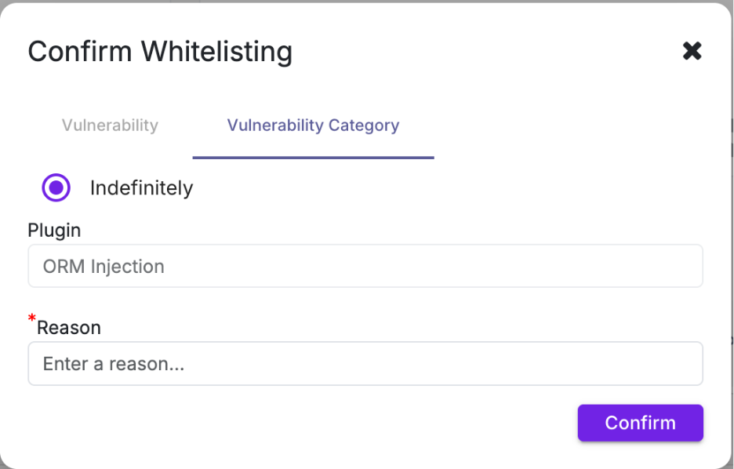Click the "Reason" field label
The height and width of the screenshot is (469, 734).
(69, 328)
